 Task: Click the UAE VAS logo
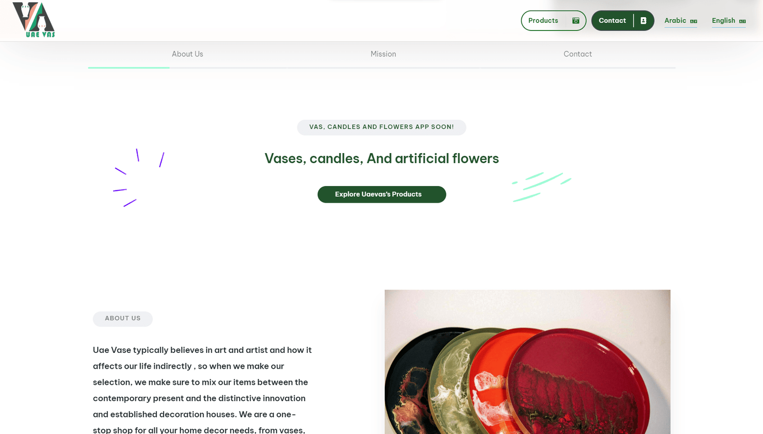tap(33, 20)
